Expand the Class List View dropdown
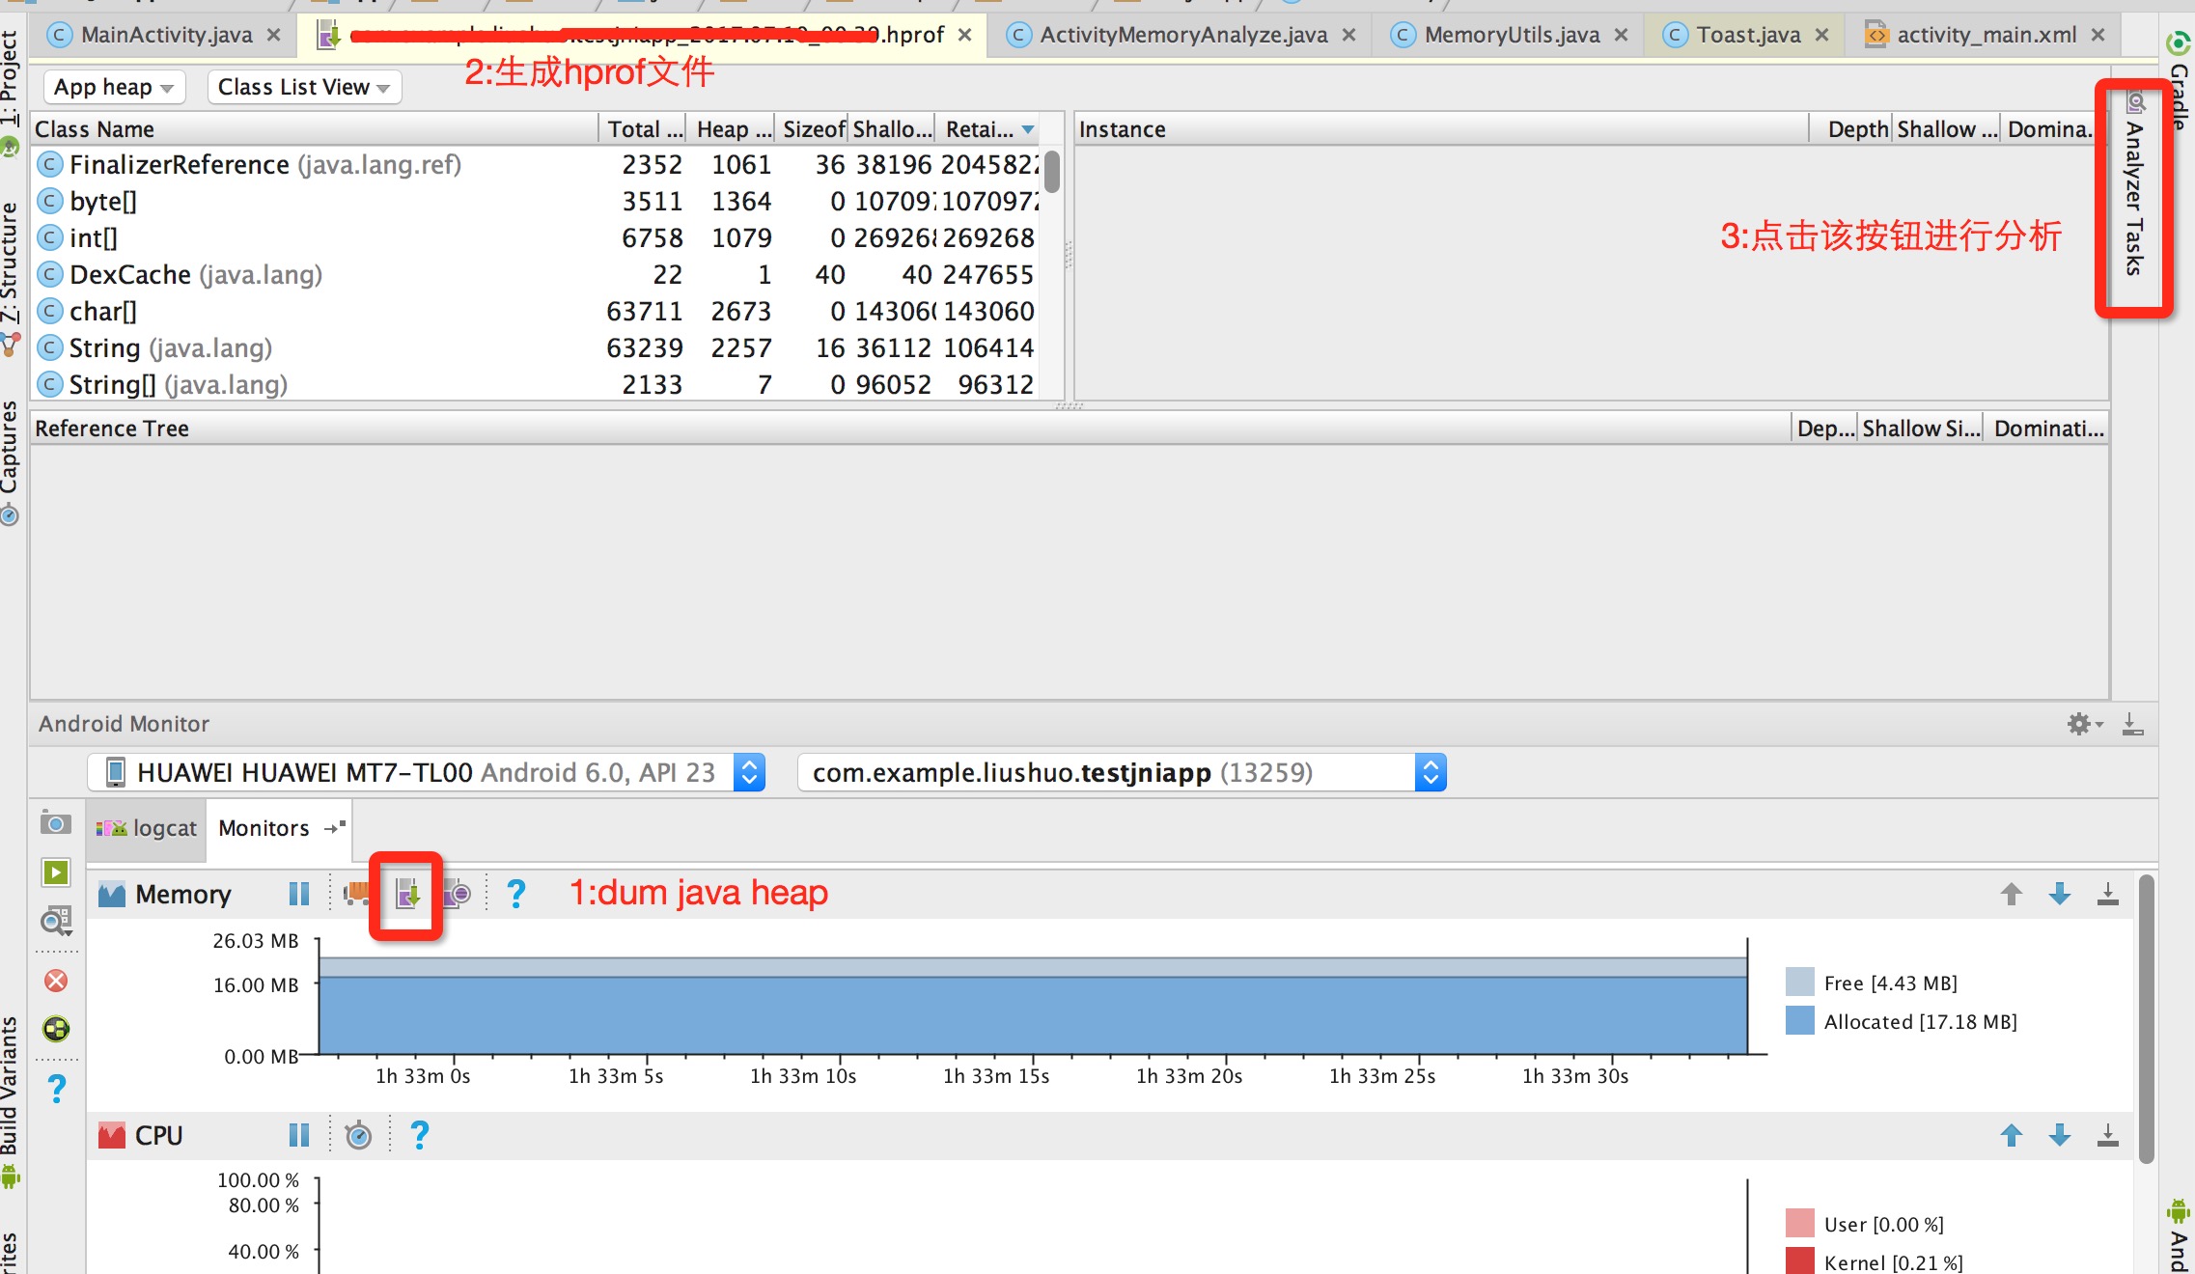 pyautogui.click(x=303, y=87)
